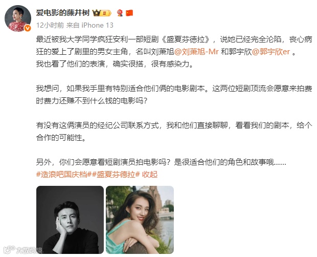
Task: Open hashtag #盛夏芬德拉#
Action: point(116,174)
